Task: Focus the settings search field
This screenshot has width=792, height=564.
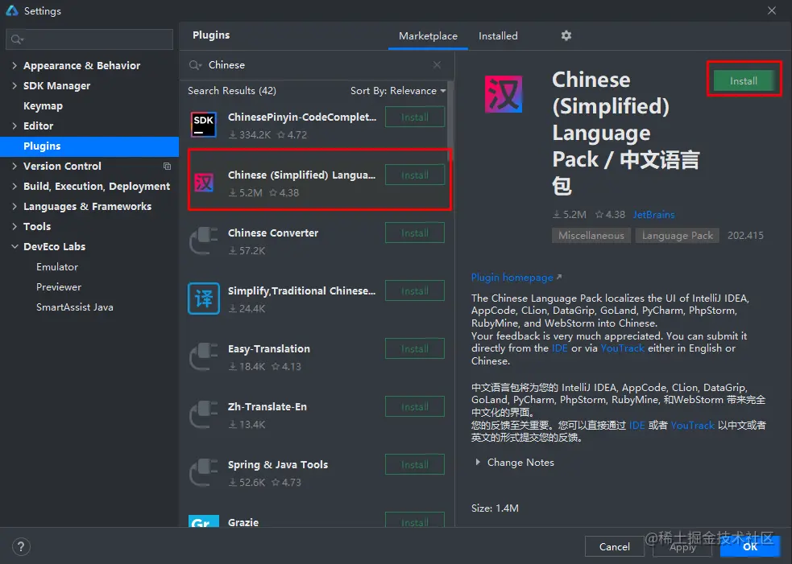Action: click(89, 39)
